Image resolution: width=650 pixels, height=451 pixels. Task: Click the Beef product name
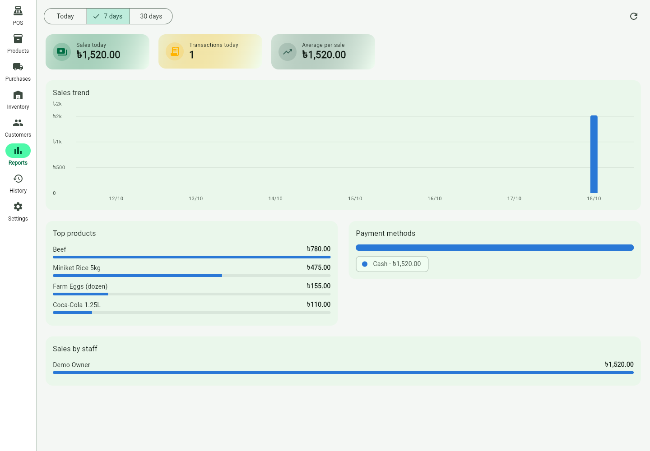click(60, 249)
